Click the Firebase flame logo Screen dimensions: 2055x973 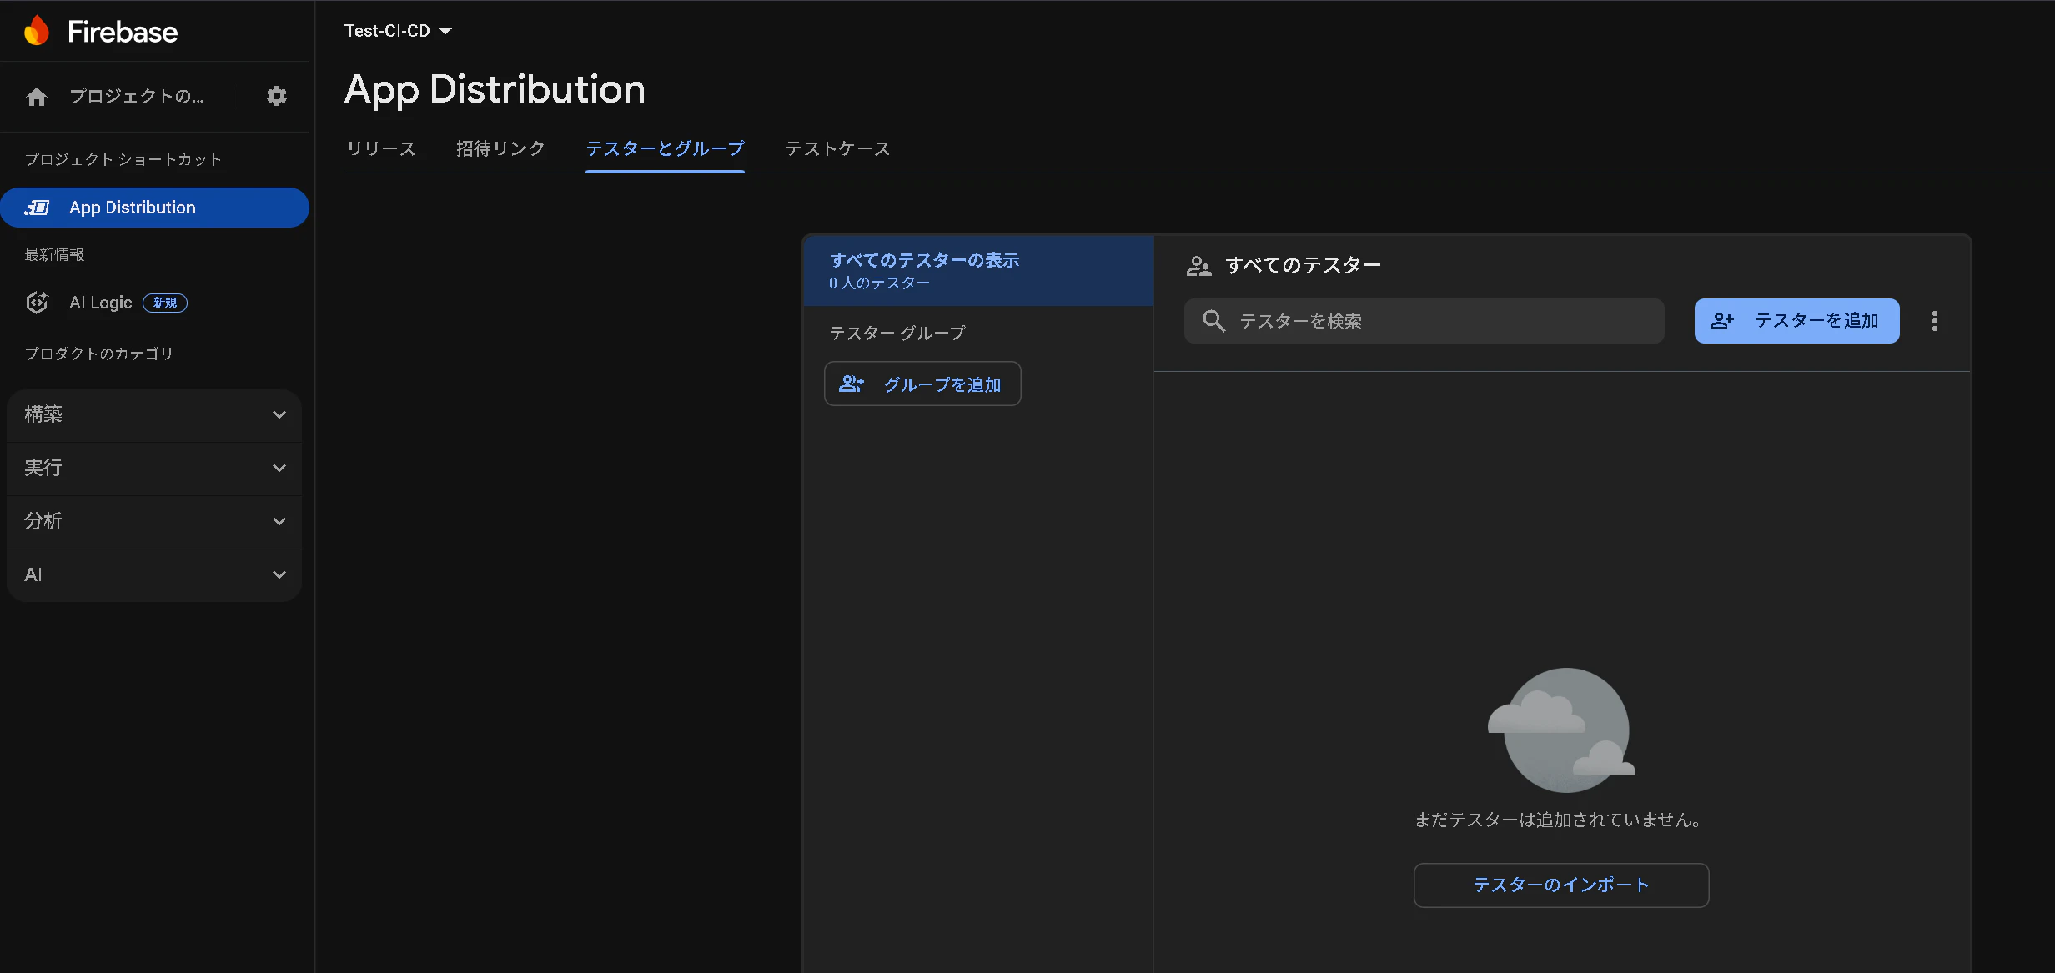(x=37, y=31)
